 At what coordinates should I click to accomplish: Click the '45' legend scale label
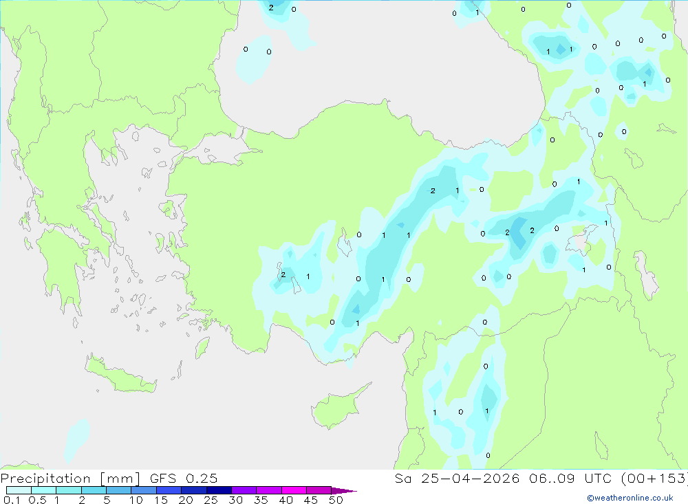tap(311, 500)
